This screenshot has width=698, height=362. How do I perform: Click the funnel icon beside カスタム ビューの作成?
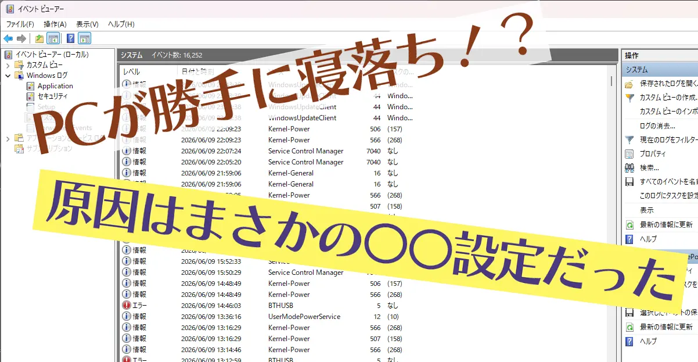[x=629, y=98]
